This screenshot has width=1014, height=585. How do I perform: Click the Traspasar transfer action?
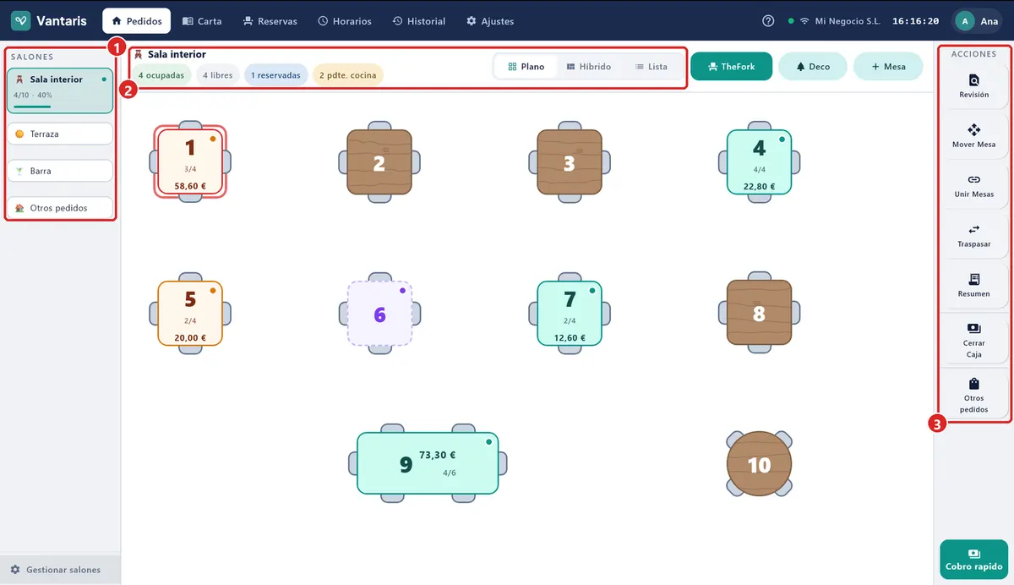tap(973, 236)
